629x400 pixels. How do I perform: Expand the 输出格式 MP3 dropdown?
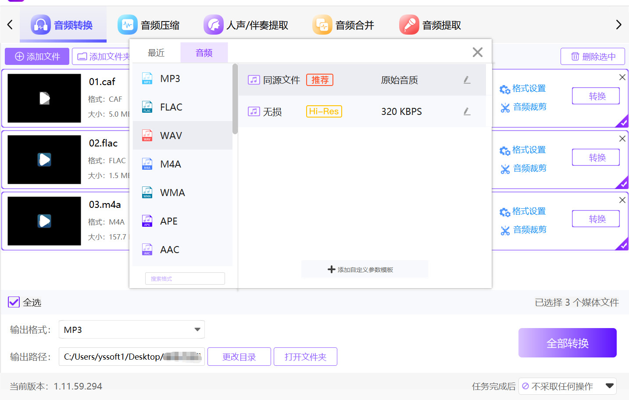pyautogui.click(x=197, y=329)
